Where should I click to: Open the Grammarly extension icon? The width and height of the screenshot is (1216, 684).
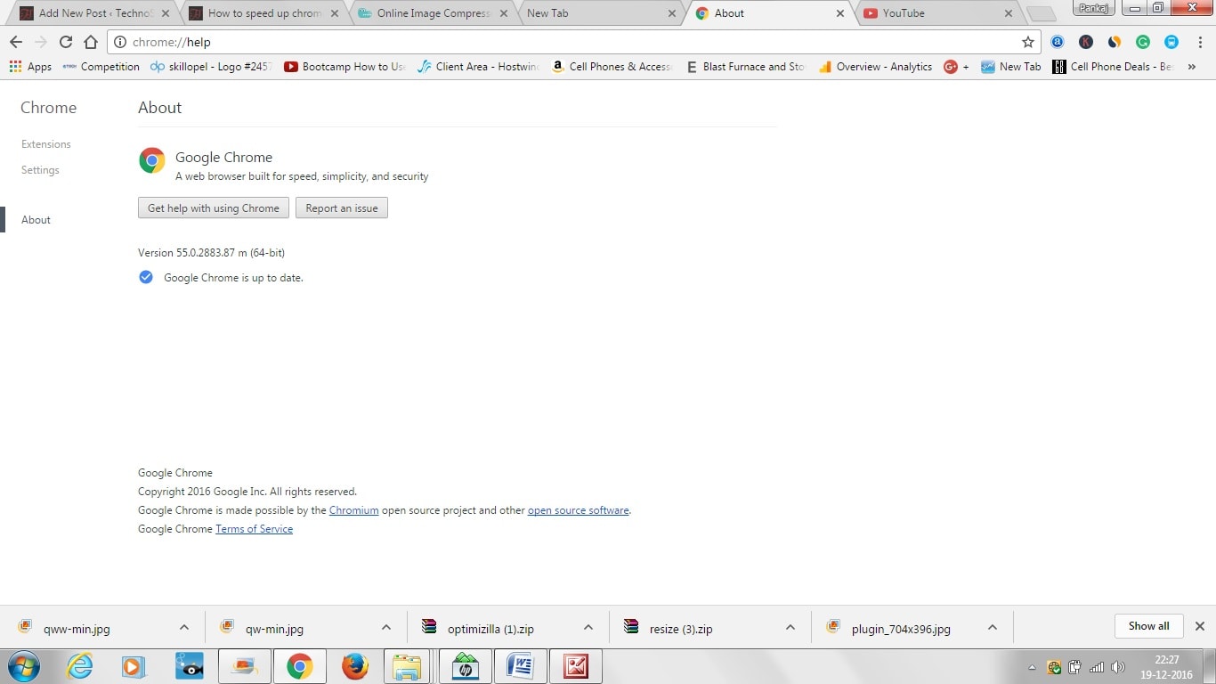(x=1143, y=42)
